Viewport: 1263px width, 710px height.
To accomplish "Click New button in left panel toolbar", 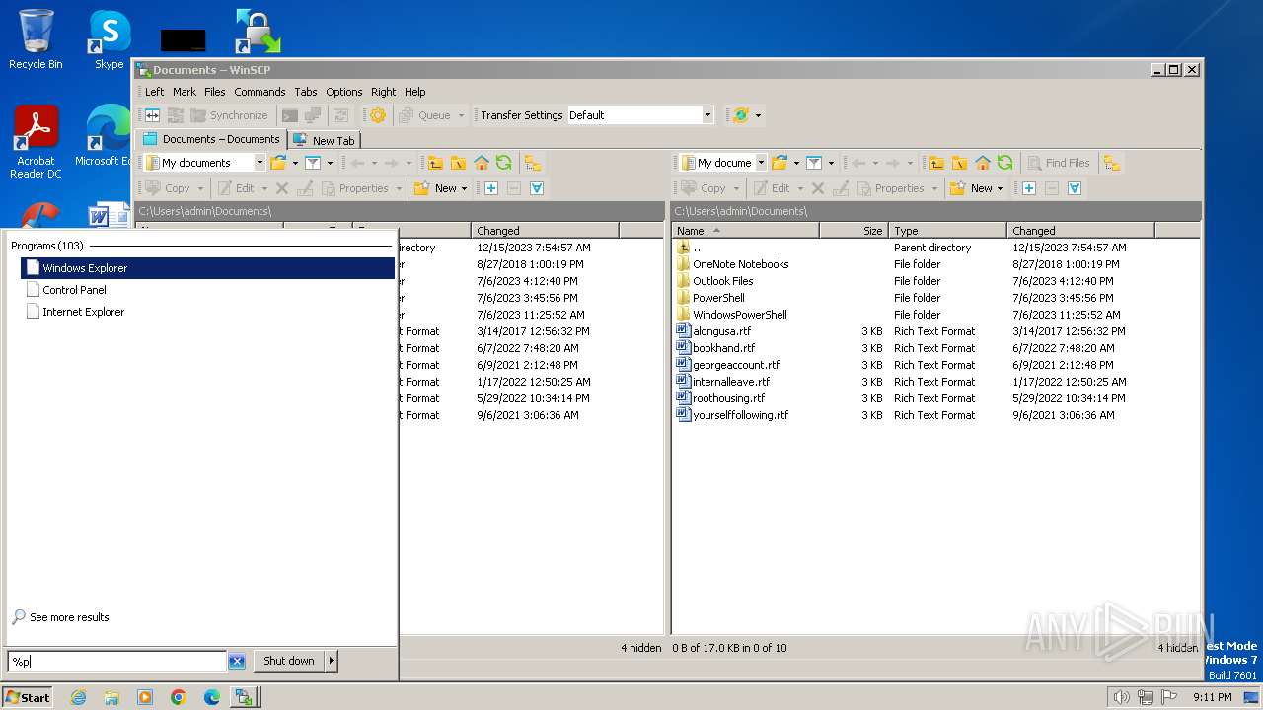I will (438, 188).
